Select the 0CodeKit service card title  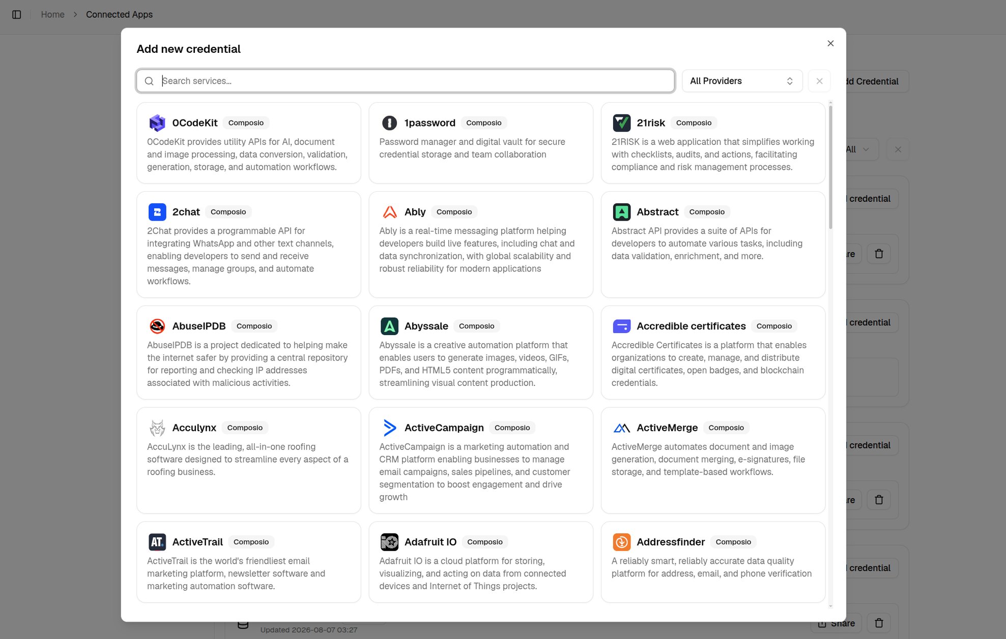click(x=195, y=123)
